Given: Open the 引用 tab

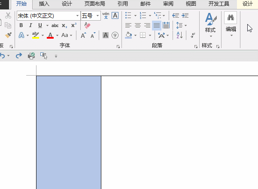Looking at the screenshot, I should 123,3.
